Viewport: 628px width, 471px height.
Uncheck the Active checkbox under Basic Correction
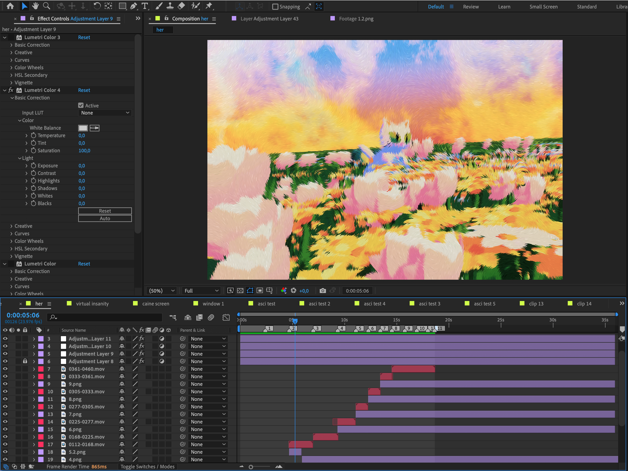[x=81, y=105]
